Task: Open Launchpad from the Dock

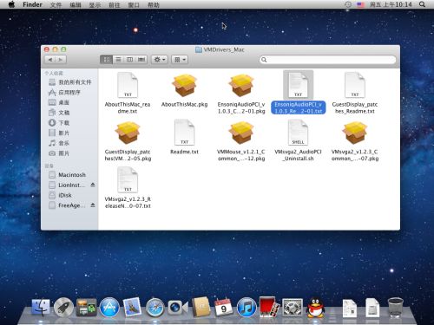Action: point(63,307)
